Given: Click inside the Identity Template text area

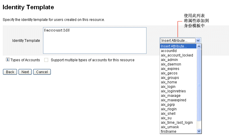Looking at the screenshot, I should (x=95, y=40).
